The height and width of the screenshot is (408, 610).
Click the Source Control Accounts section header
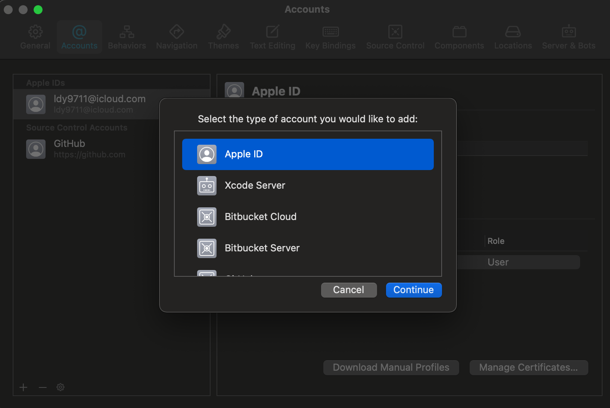pos(77,128)
